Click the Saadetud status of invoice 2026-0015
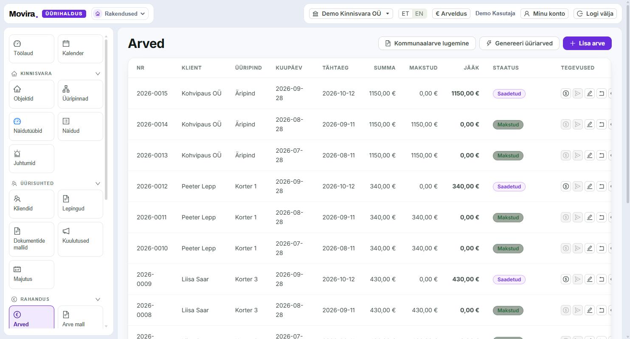 point(509,94)
